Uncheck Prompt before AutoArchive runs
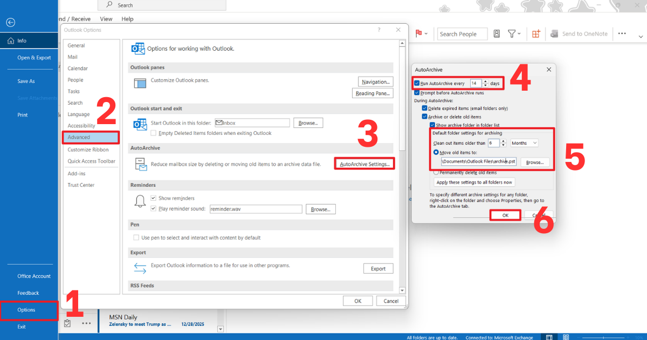This screenshot has width=647, height=340. (417, 92)
